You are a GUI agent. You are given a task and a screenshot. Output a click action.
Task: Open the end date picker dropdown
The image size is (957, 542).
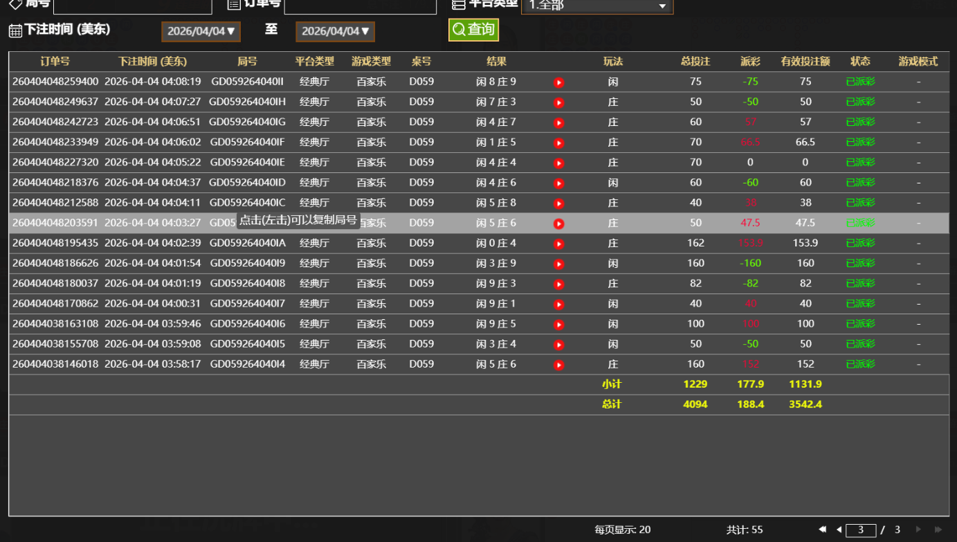pyautogui.click(x=335, y=31)
